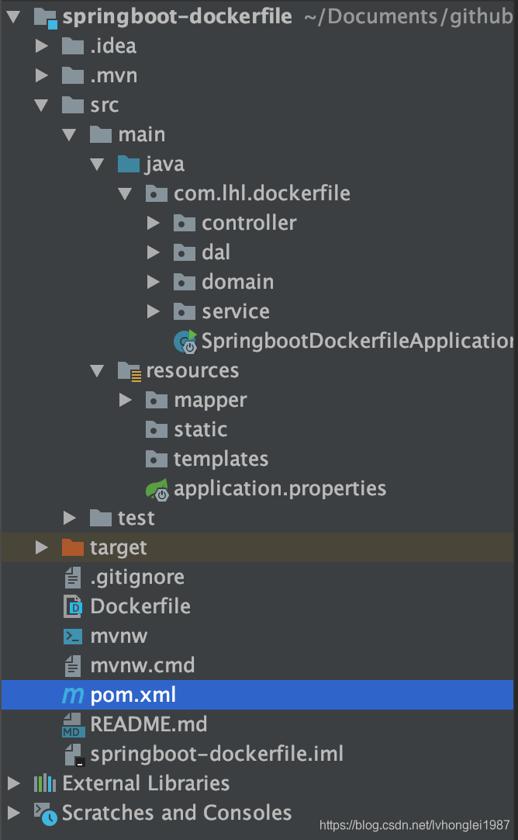Expand the controller package
The width and height of the screenshot is (518, 840).
pos(153,223)
